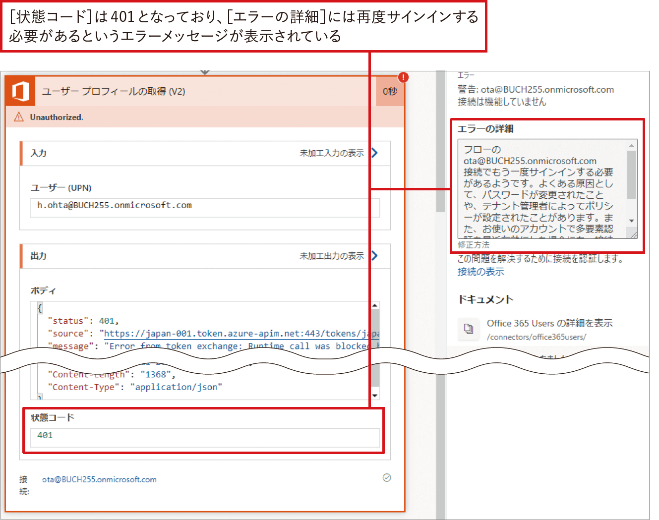Click the 0秒 duration label
The height and width of the screenshot is (520, 659).
click(x=390, y=91)
